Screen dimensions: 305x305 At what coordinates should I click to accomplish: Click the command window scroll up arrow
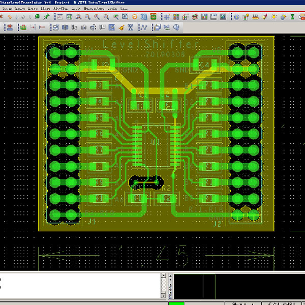[163, 276]
